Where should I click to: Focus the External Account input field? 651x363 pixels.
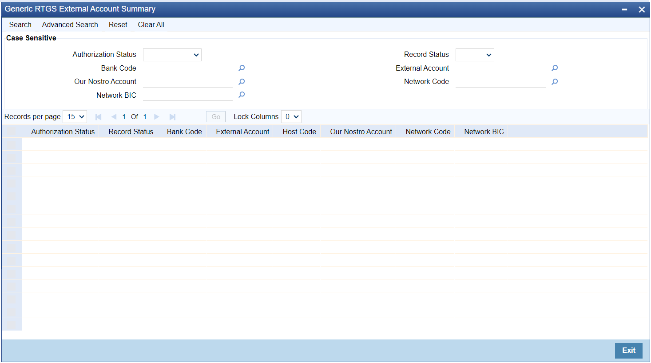(x=500, y=68)
